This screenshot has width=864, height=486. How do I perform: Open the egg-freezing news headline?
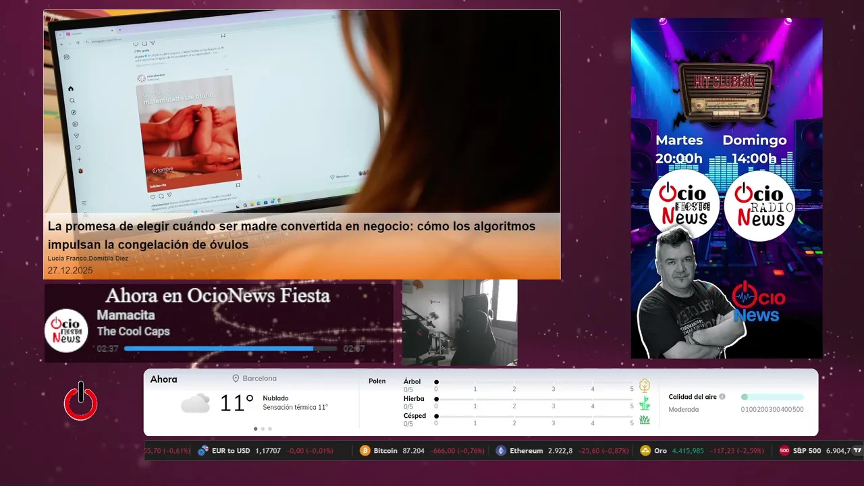(x=292, y=236)
